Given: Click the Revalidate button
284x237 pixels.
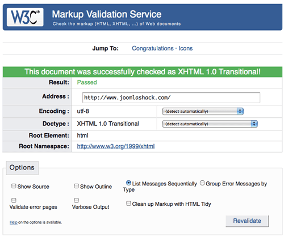Looking at the screenshot, I should coord(247,221).
